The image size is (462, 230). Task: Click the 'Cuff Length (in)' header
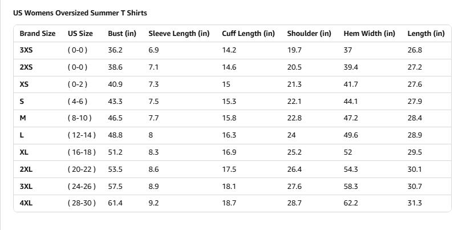[248, 34]
